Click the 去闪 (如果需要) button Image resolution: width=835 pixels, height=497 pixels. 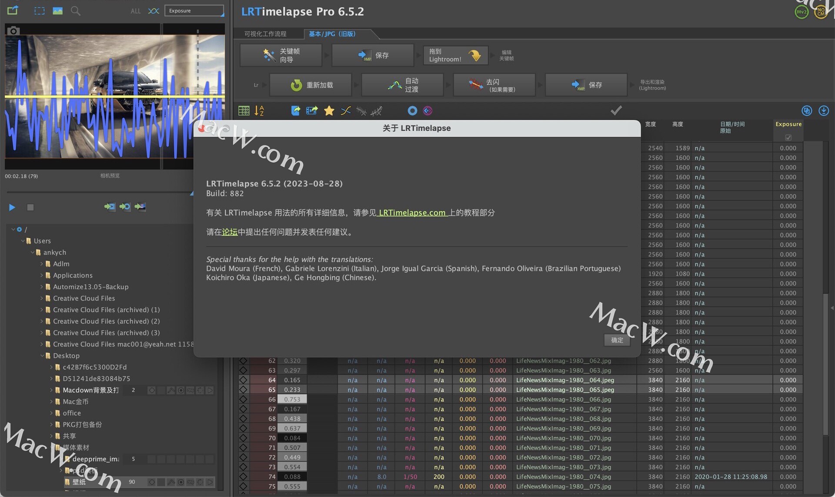click(494, 85)
